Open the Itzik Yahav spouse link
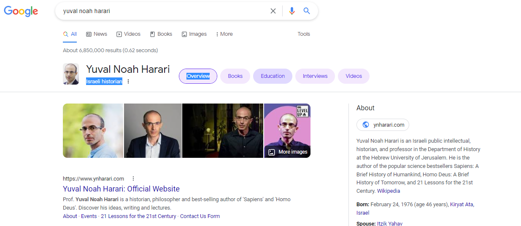This screenshot has width=521, height=226. tap(389, 223)
